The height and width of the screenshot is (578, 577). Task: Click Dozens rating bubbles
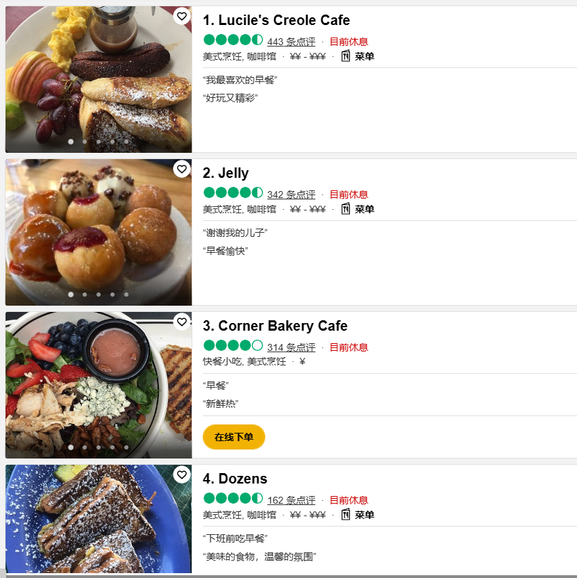coord(233,499)
